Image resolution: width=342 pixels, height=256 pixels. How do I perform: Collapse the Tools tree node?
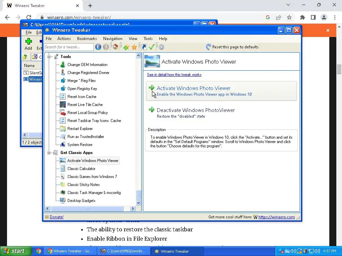49,57
